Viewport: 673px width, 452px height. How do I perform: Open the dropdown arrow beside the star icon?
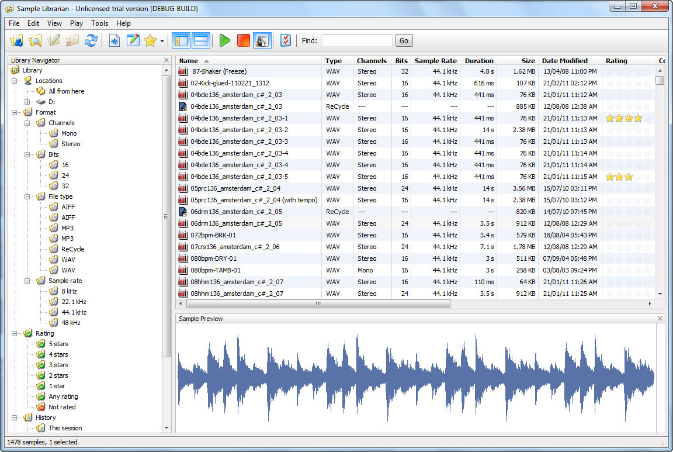coord(162,42)
